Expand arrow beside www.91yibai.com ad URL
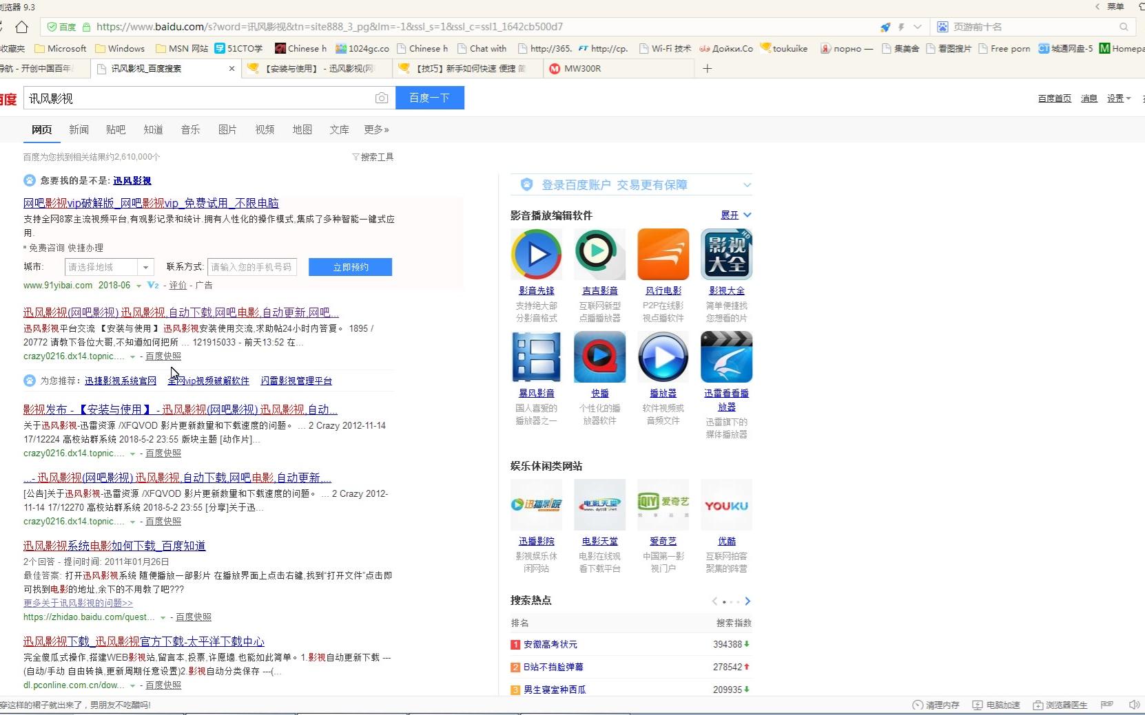This screenshot has height=715, width=1145. [x=138, y=286]
